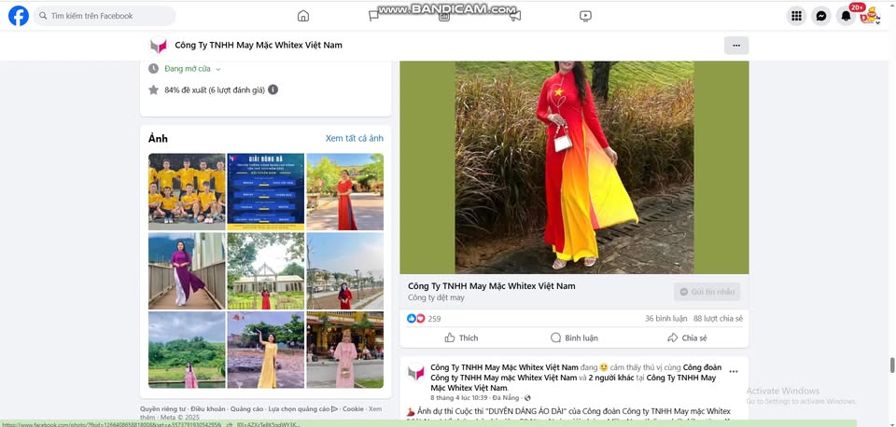Click the Cookie footer link
The width and height of the screenshot is (896, 427).
[353, 409]
